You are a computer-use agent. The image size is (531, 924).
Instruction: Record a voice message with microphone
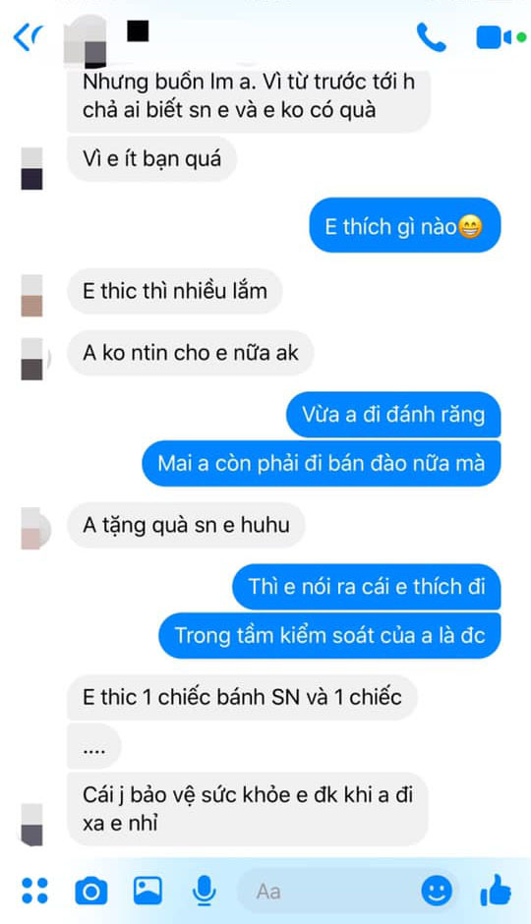coord(204,891)
